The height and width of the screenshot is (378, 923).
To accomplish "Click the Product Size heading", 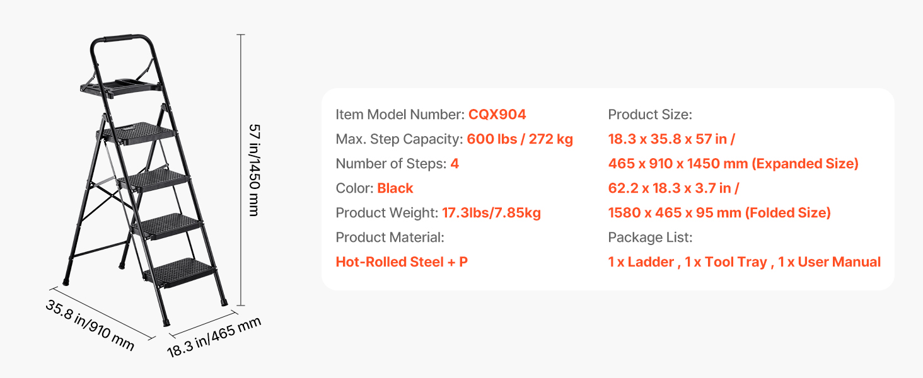I will point(650,115).
